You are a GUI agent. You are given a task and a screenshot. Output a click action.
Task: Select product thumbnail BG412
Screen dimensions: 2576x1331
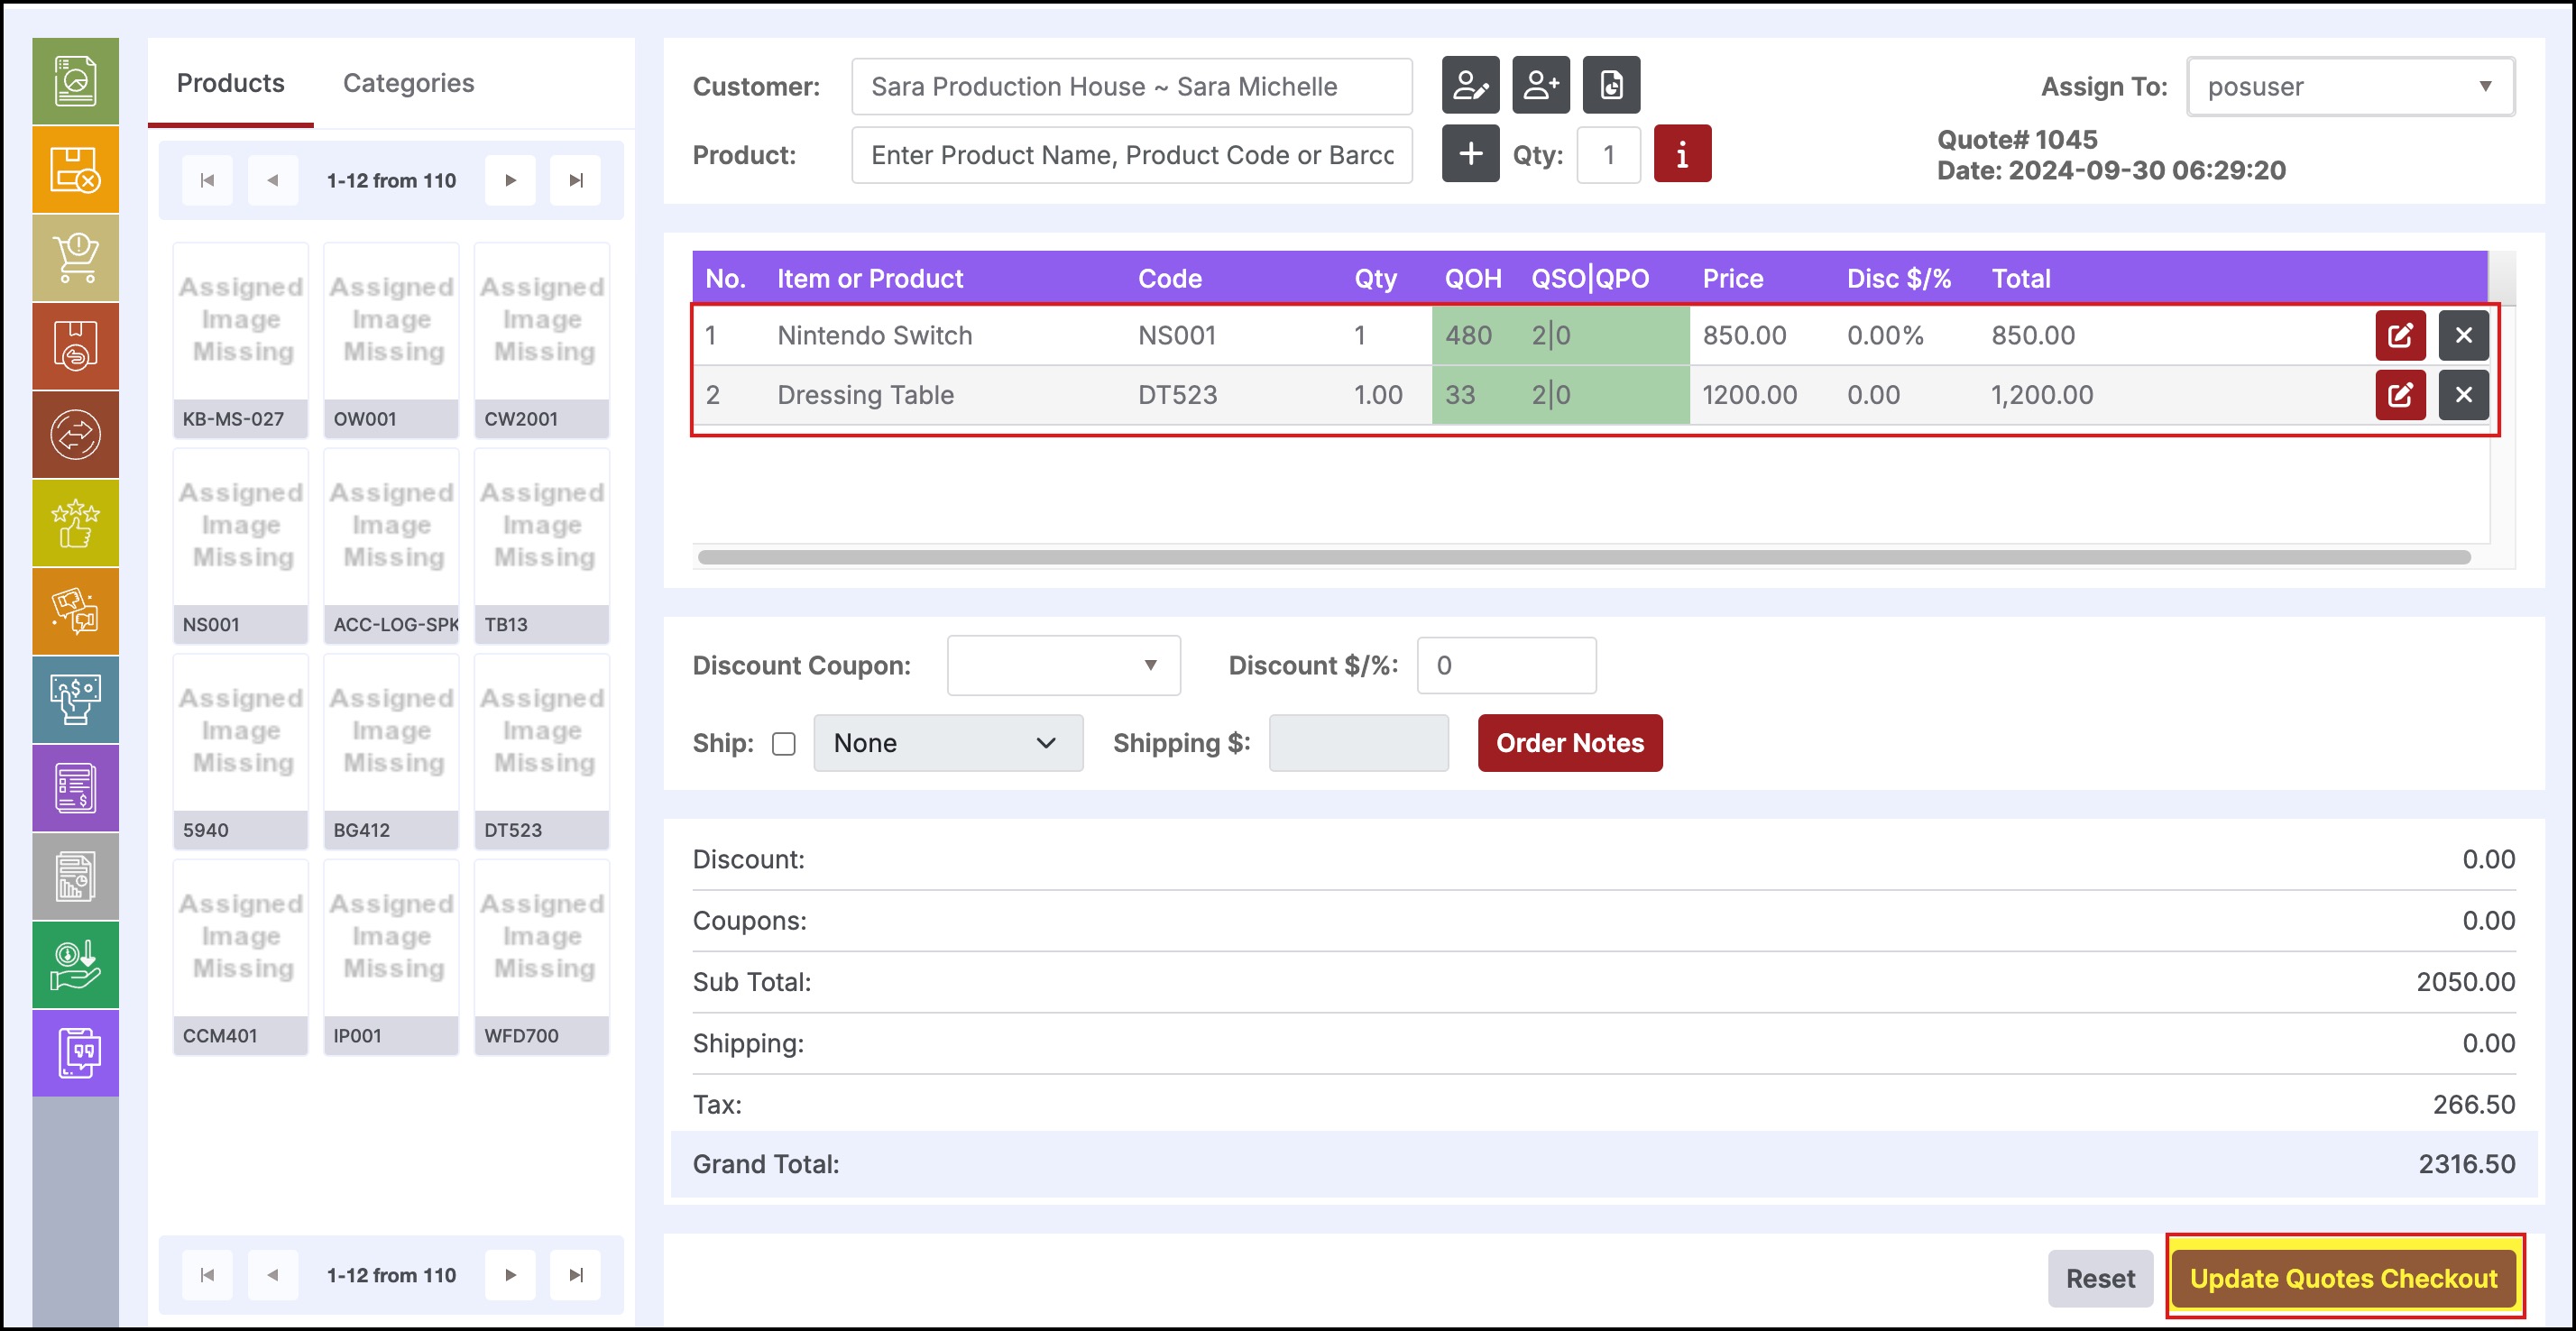click(x=391, y=752)
